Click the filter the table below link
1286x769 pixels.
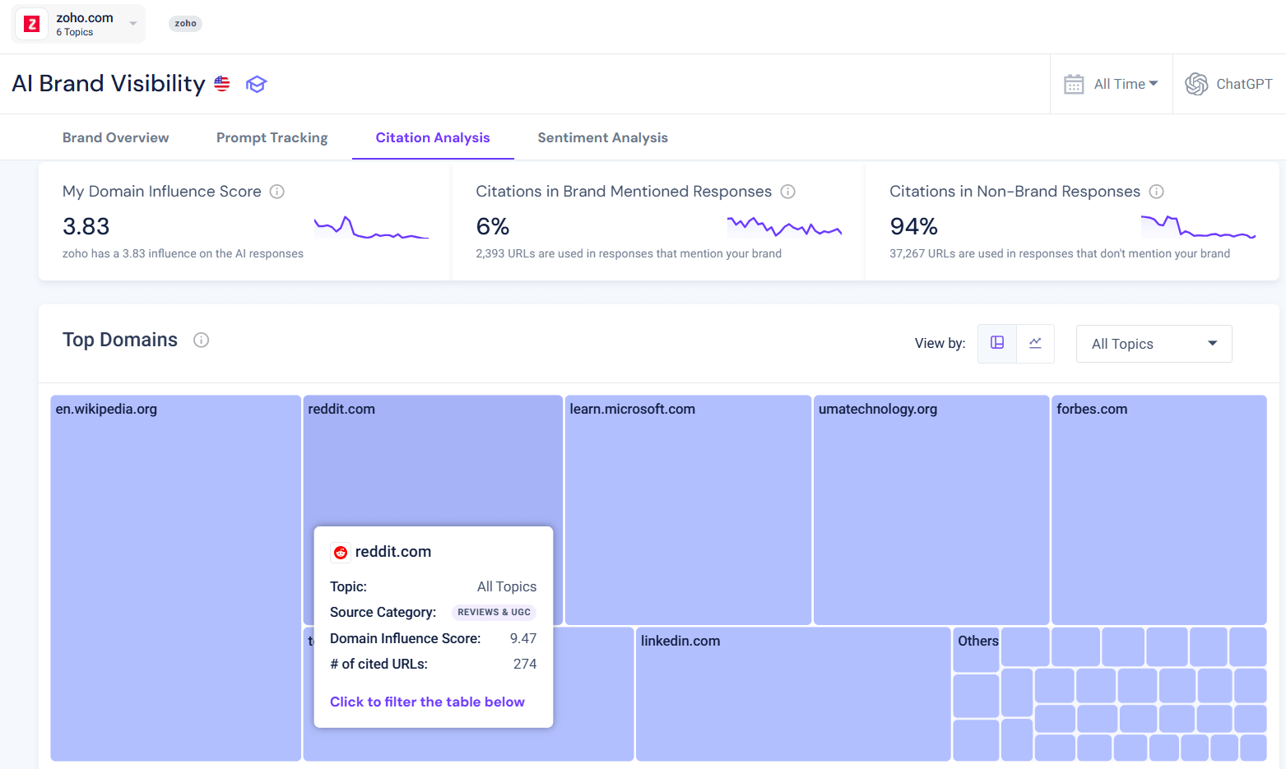point(427,702)
